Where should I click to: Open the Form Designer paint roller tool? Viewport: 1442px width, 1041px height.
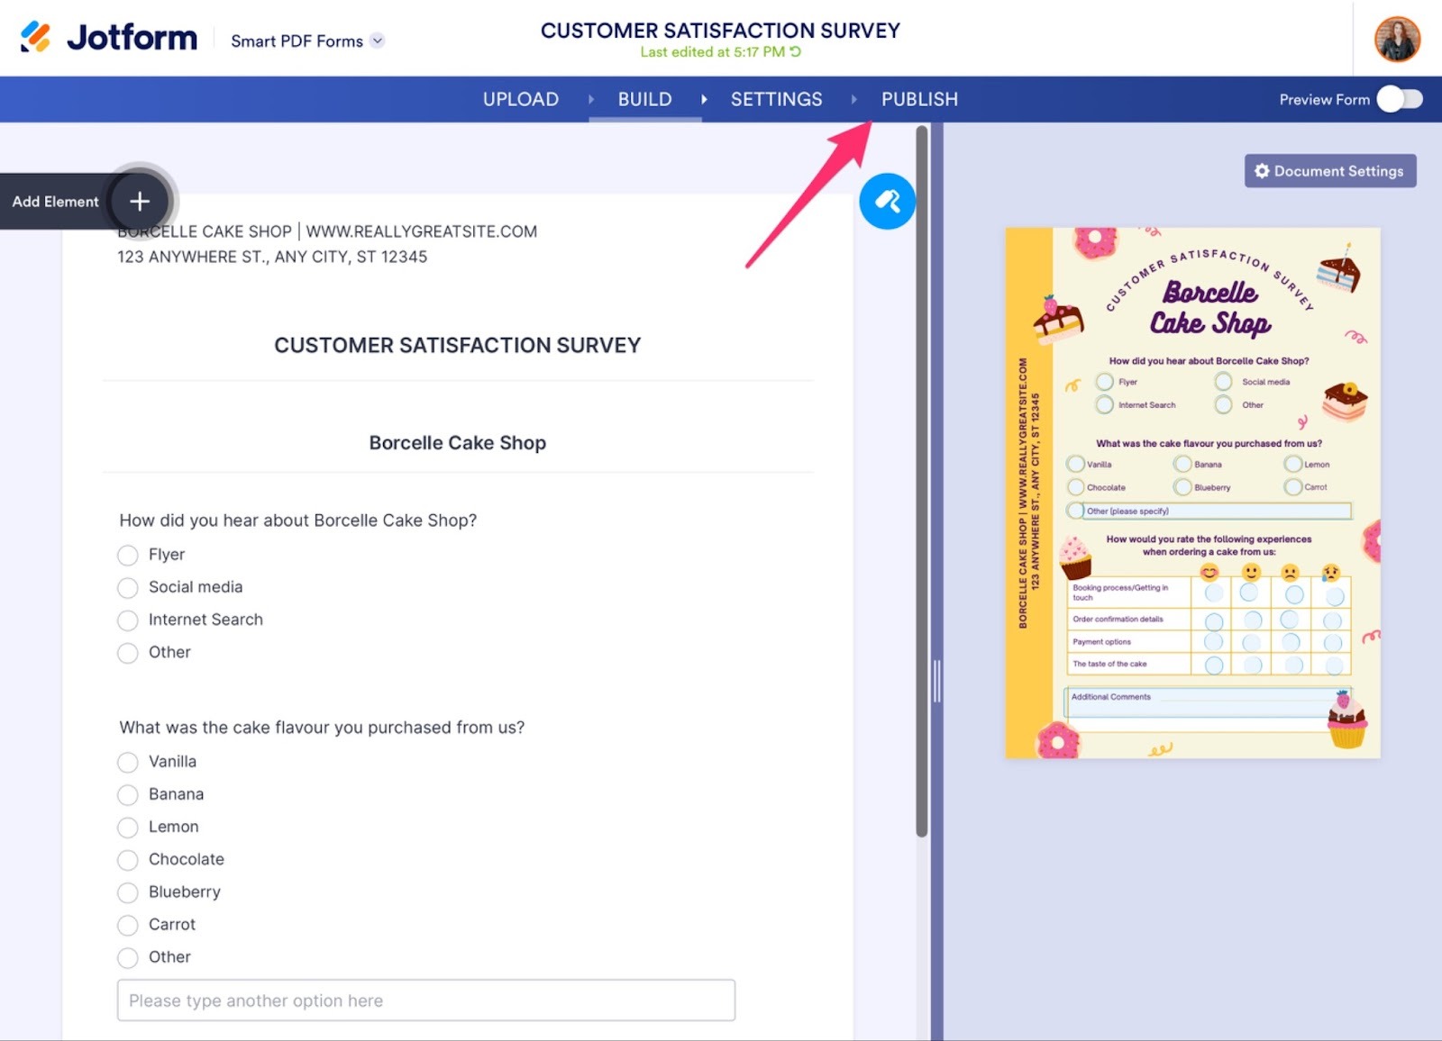(888, 201)
